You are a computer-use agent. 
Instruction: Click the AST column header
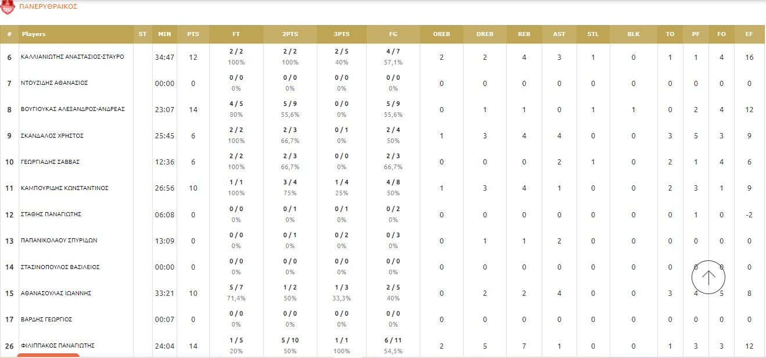pos(559,34)
